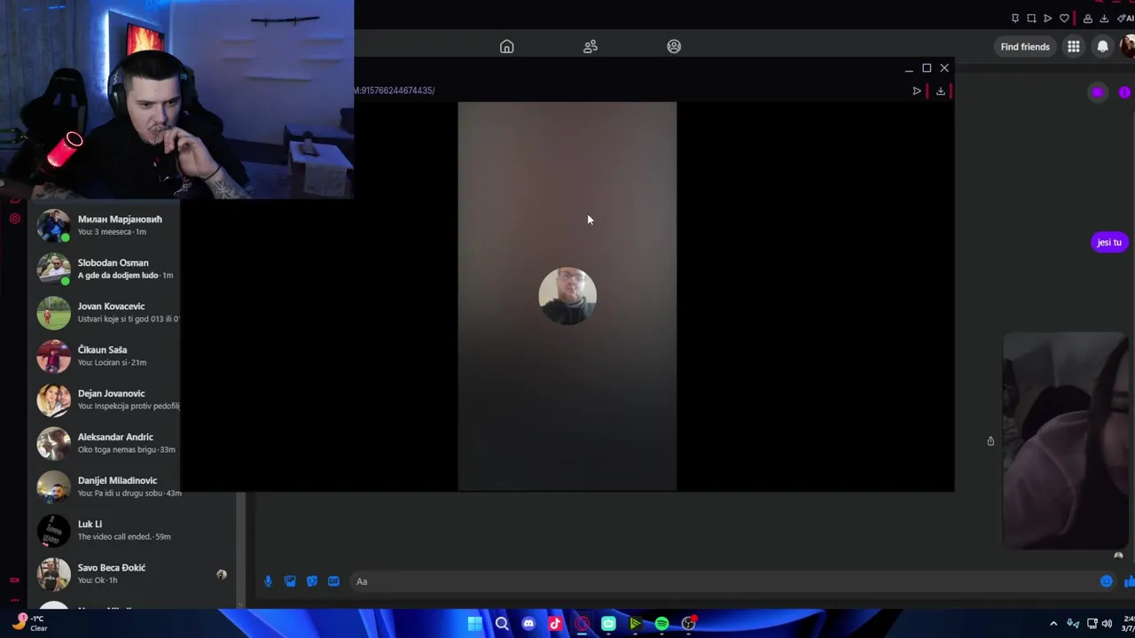Select Jovan Kovacevic chat
This screenshot has width=1135, height=638.
pos(106,312)
